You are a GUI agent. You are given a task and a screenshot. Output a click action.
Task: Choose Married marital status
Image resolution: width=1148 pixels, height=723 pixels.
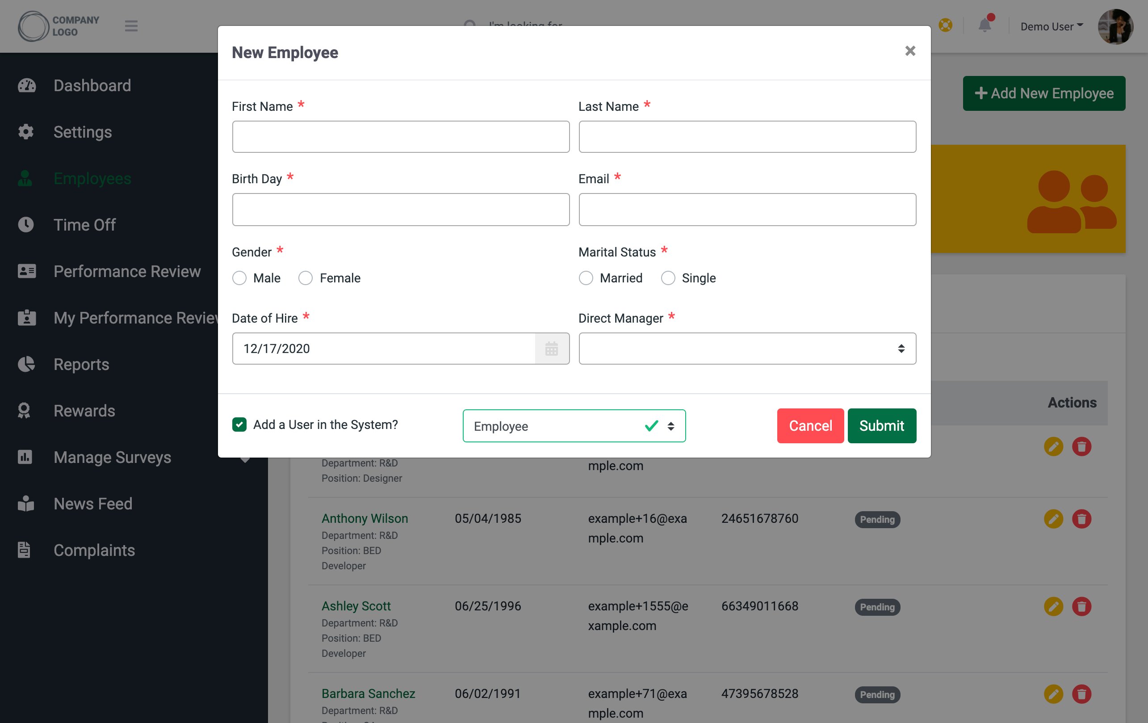point(586,278)
